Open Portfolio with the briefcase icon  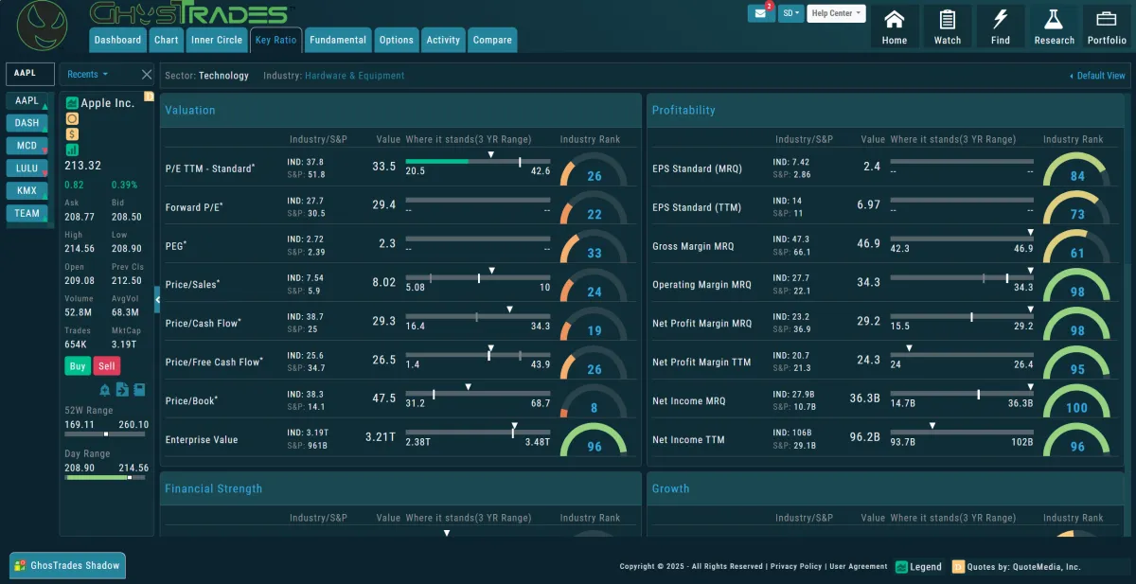(x=1107, y=27)
